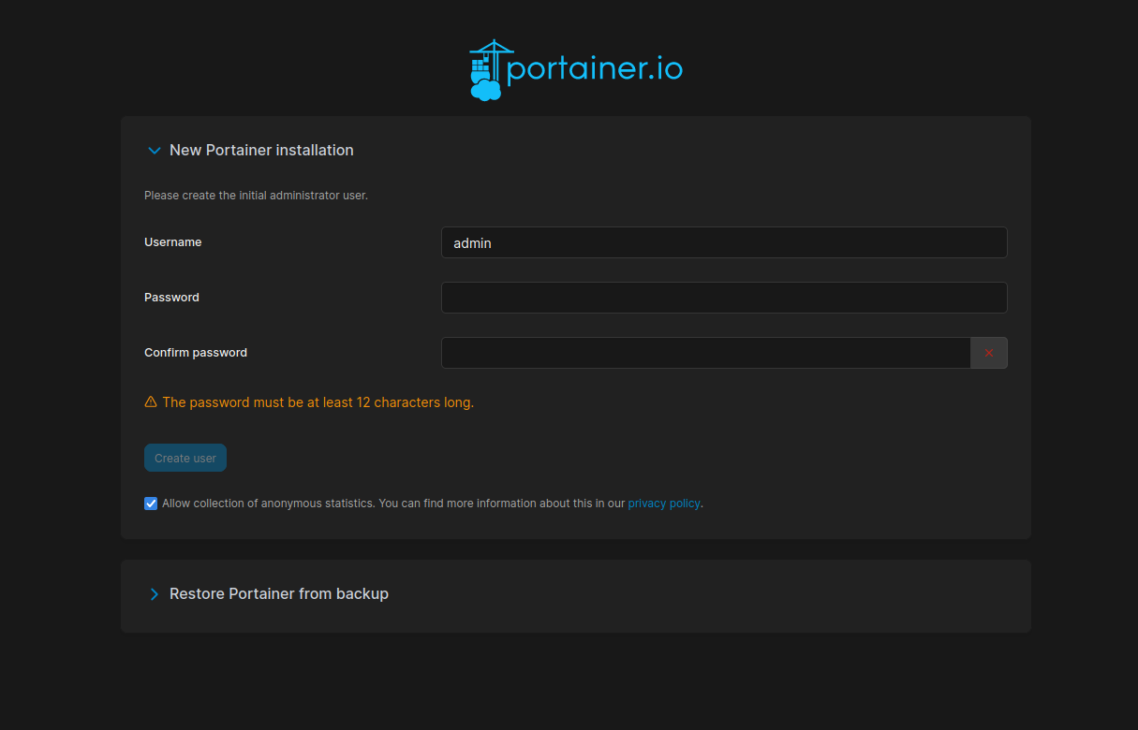Click the red X icon in Confirm password

988,353
